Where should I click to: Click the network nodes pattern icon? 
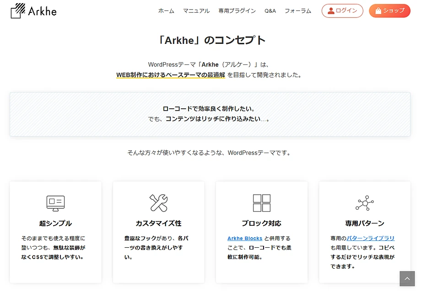tap(365, 203)
